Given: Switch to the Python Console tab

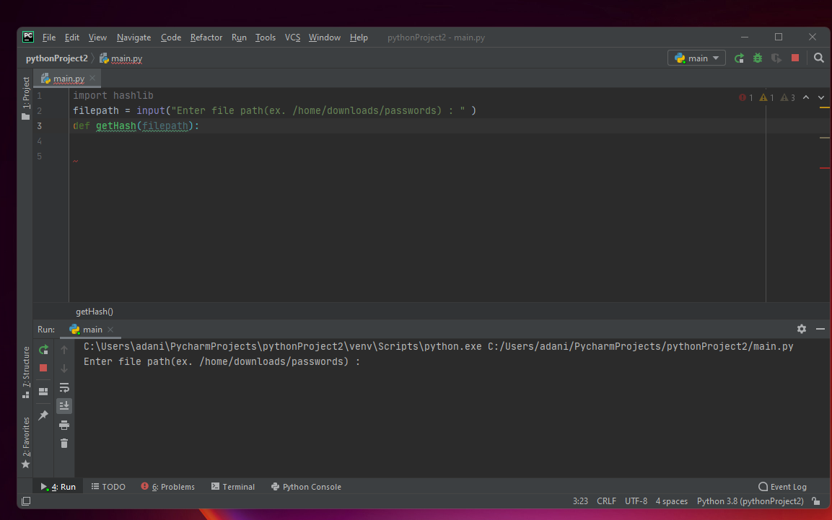Looking at the screenshot, I should (x=306, y=487).
